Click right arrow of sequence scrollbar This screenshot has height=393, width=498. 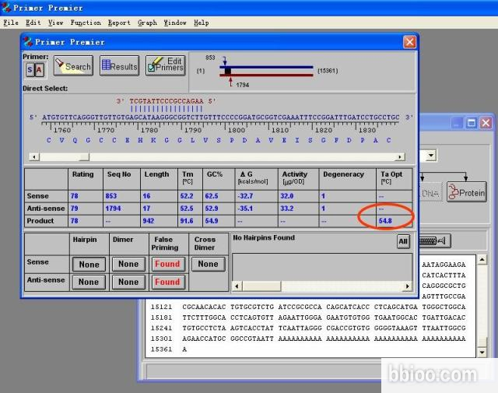coord(399,156)
